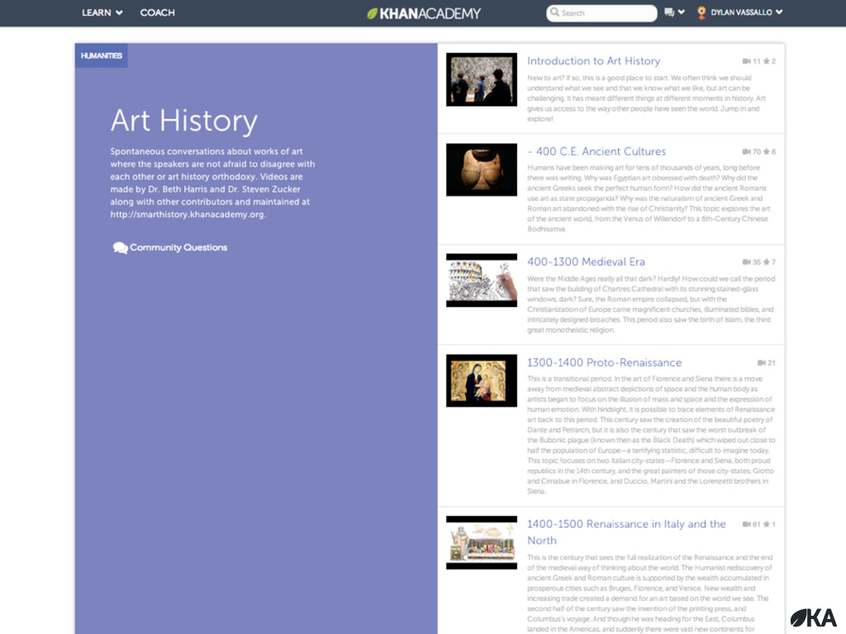Click the Medieval Era sketch thumbnail
846x634 pixels.
click(482, 281)
